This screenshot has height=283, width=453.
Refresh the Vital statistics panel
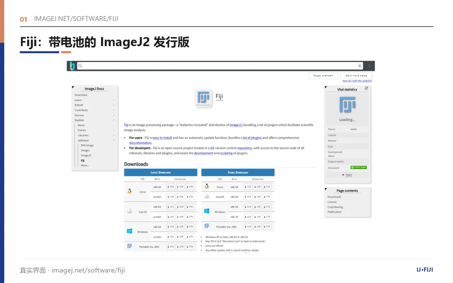tap(366, 88)
